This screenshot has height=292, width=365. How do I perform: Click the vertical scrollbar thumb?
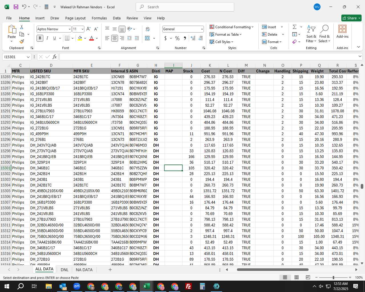coord(362,186)
